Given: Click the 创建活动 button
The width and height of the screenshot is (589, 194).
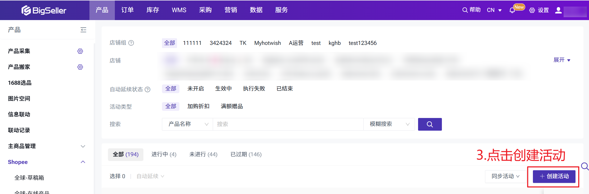Looking at the screenshot, I should [x=554, y=176].
